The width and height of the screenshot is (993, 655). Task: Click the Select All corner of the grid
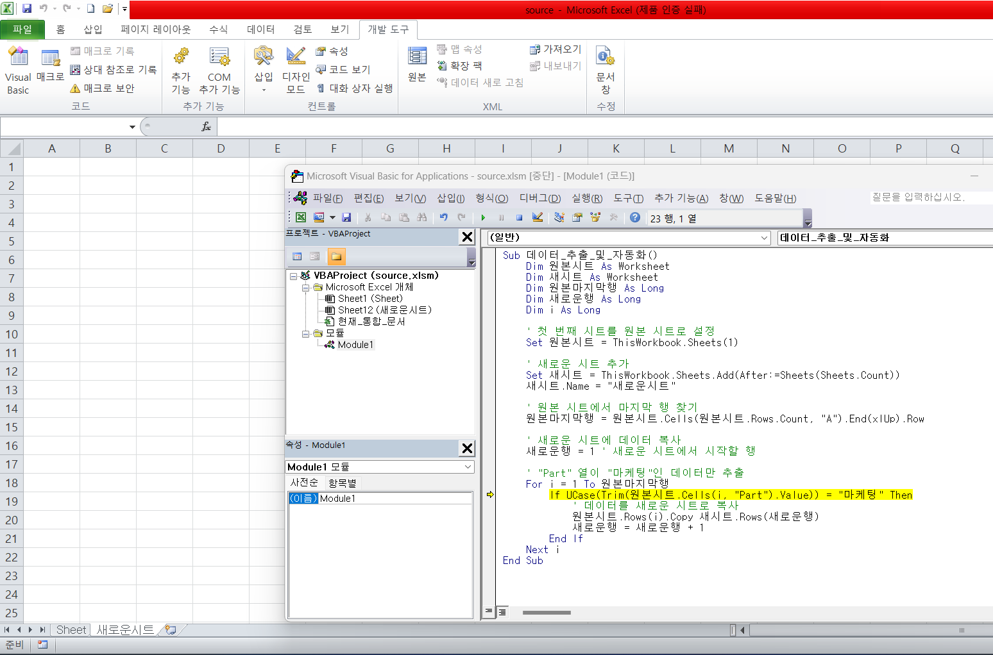[x=12, y=149]
